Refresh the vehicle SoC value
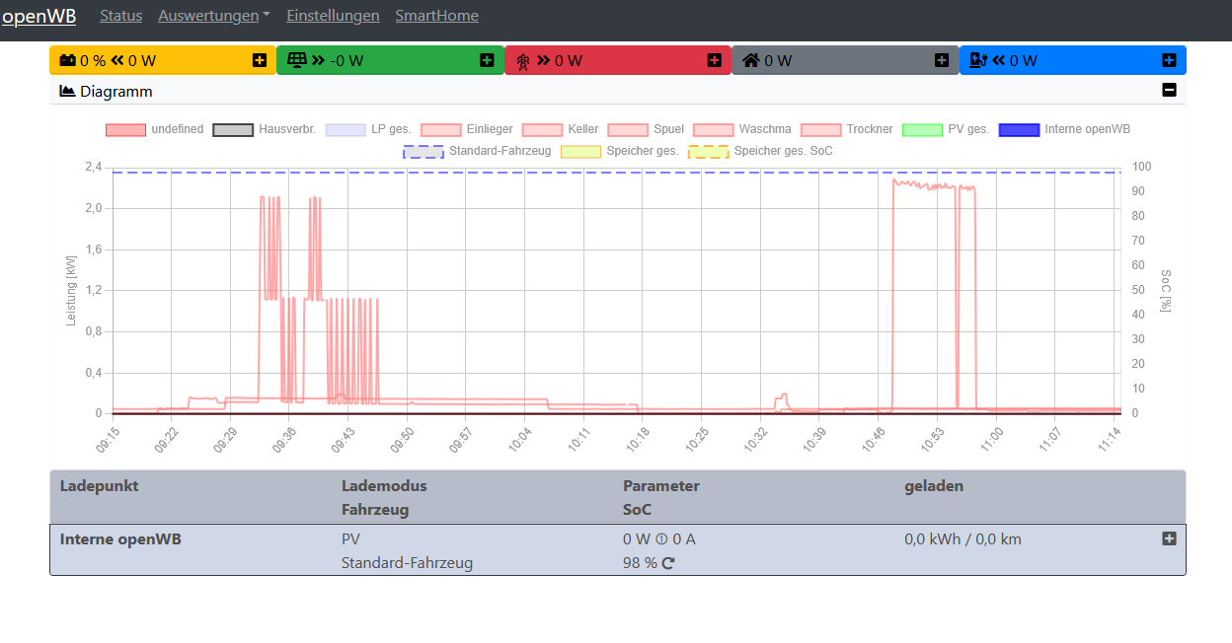This screenshot has width=1232, height=643. [x=668, y=563]
